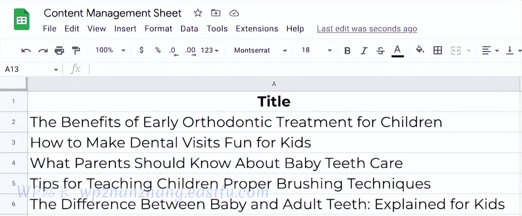Open the fill color picker
The image size is (522, 216).
coord(420,50)
